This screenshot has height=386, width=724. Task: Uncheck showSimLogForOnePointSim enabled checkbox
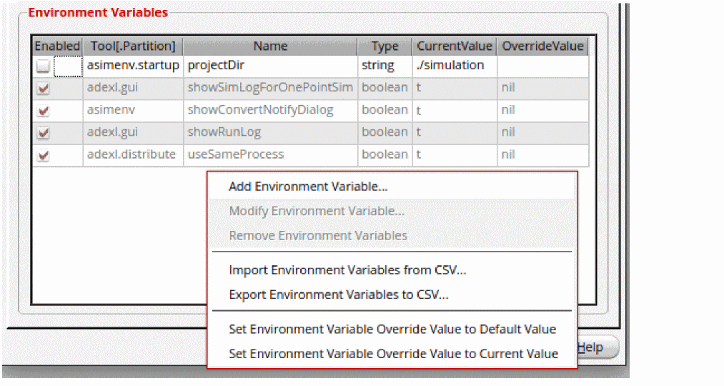click(44, 89)
